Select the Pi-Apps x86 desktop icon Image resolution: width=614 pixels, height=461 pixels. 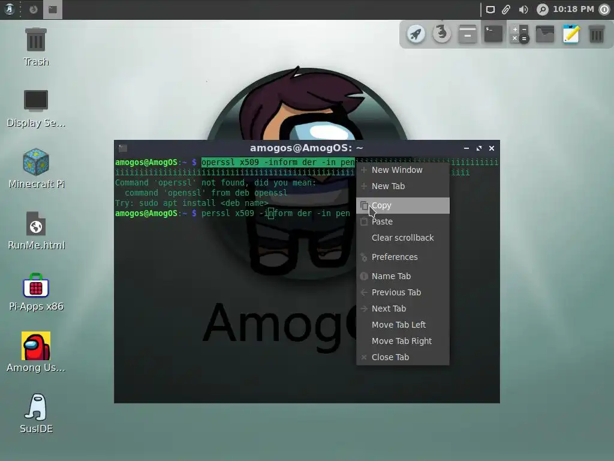[36, 292]
